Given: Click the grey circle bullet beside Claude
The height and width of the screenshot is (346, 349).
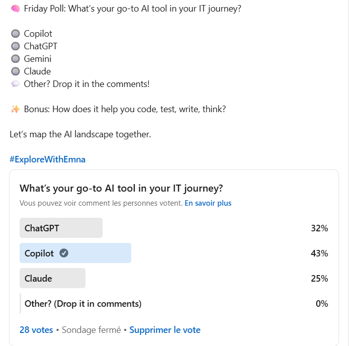Looking at the screenshot, I should tap(16, 71).
